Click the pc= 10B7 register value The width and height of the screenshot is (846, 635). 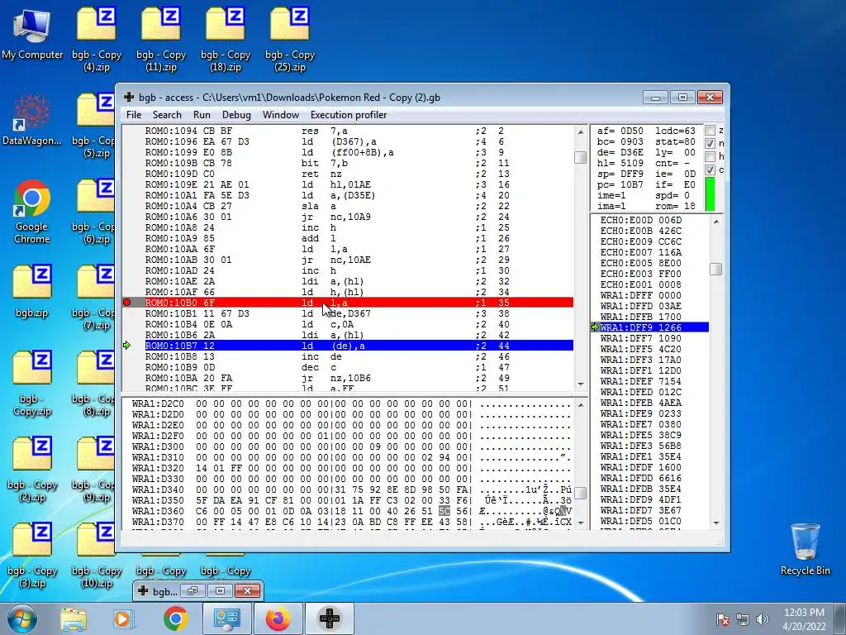620,184
